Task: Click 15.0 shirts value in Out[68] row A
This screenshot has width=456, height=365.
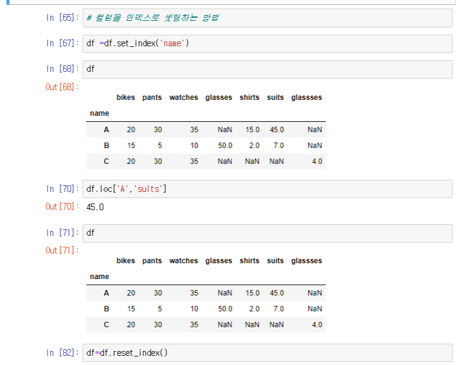Action: point(252,130)
